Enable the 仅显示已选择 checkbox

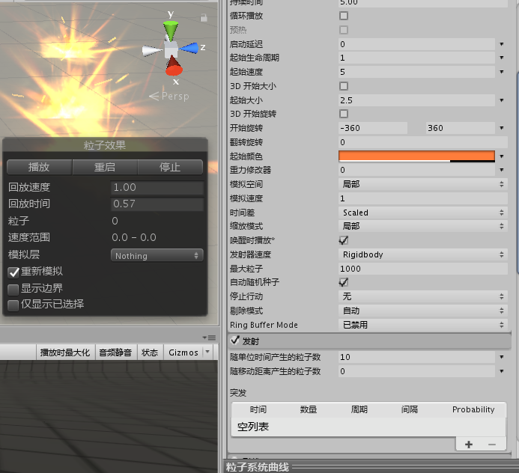coord(13,305)
